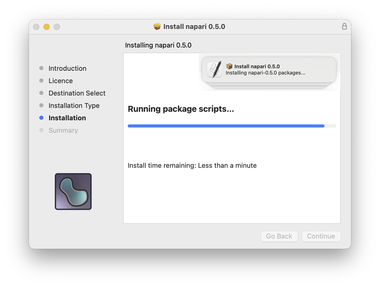The image size is (380, 287).
Task: Dismiss the Install napari notification banner
Action: [x=269, y=70]
